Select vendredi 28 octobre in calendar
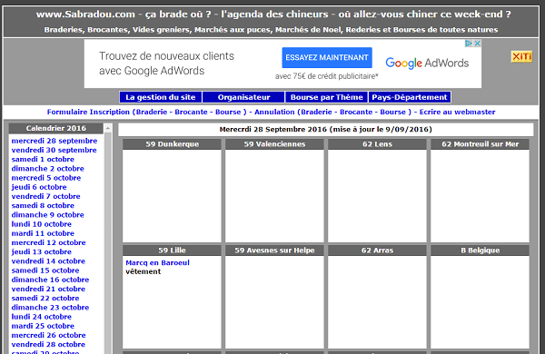 click(48, 345)
